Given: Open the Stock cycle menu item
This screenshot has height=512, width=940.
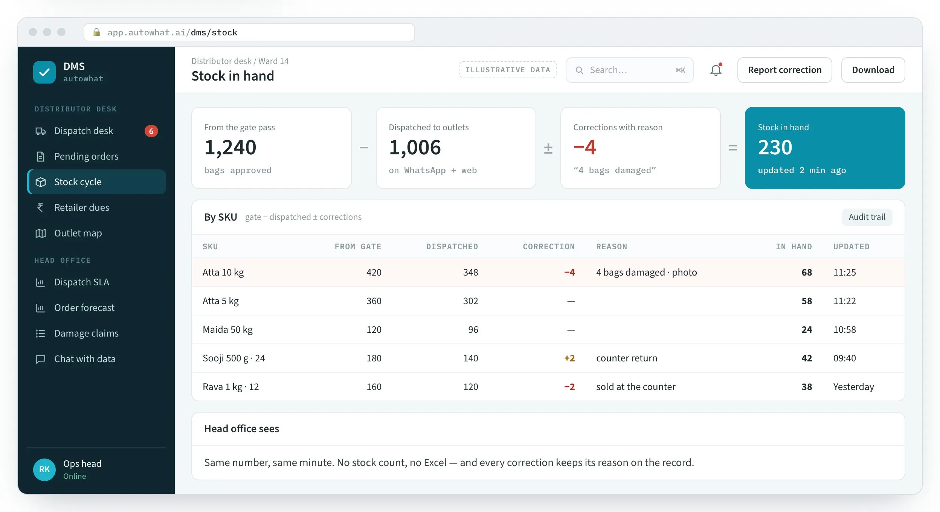Looking at the screenshot, I should tap(97, 182).
